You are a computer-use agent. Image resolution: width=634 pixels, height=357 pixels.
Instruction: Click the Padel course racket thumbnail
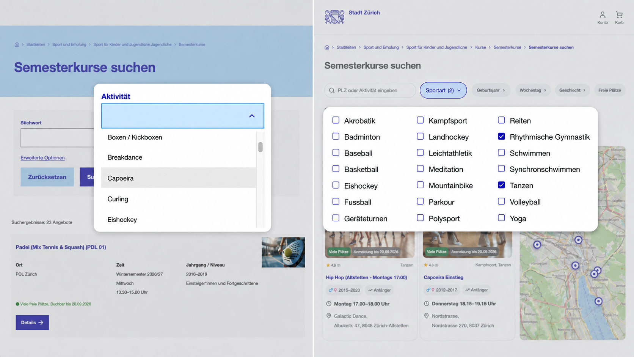tap(283, 252)
